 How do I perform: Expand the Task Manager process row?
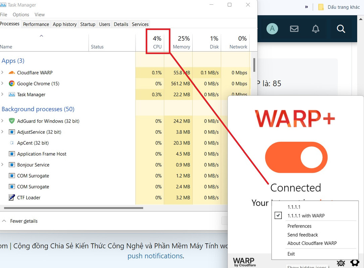[x=2, y=94]
